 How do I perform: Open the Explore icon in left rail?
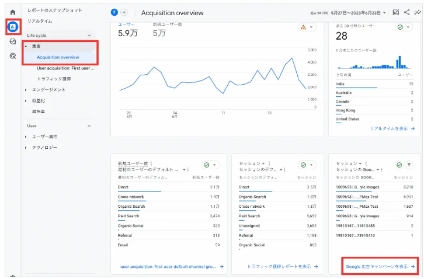[x=13, y=41]
